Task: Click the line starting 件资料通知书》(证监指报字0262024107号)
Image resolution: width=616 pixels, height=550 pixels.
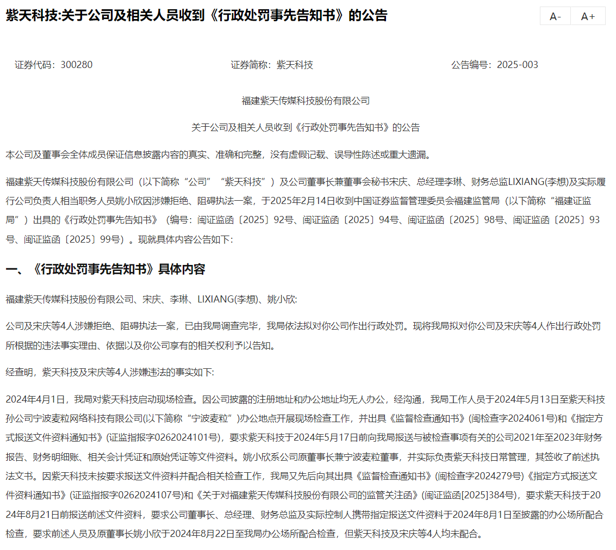Action: (303, 496)
